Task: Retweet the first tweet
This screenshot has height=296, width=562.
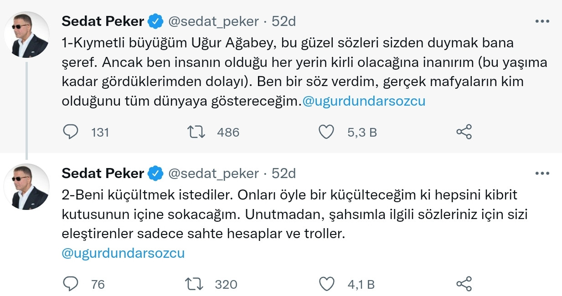Action: click(x=196, y=132)
